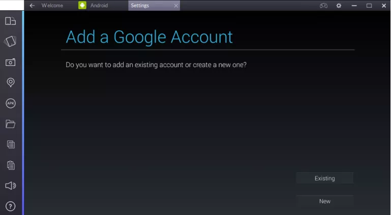Click the rotate screen icon in sidebar
The width and height of the screenshot is (391, 215).
(11, 21)
